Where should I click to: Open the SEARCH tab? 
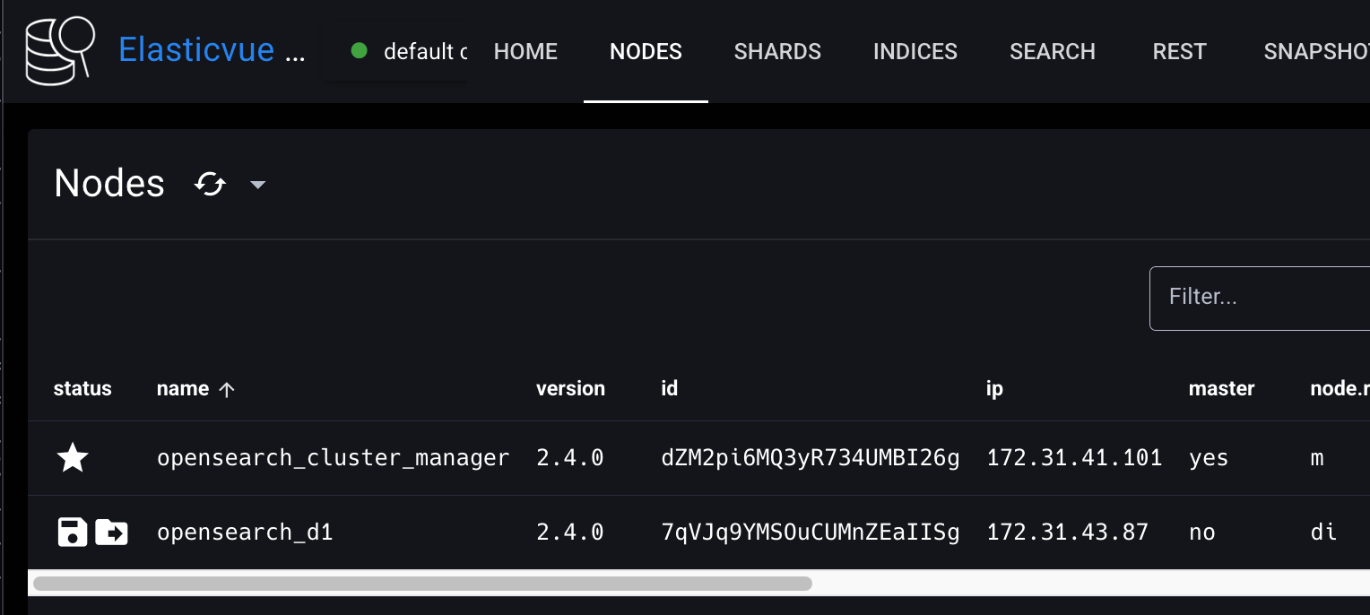(x=1053, y=51)
